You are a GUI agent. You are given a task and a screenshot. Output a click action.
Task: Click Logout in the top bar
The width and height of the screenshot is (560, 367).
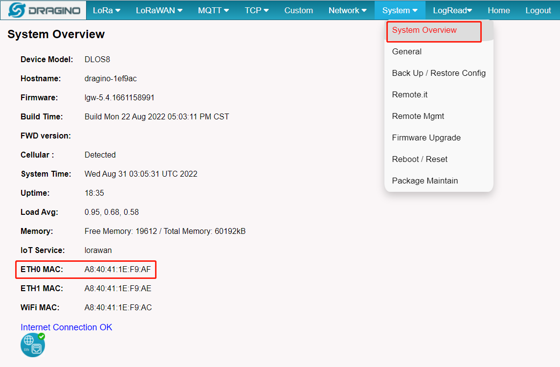pyautogui.click(x=538, y=10)
